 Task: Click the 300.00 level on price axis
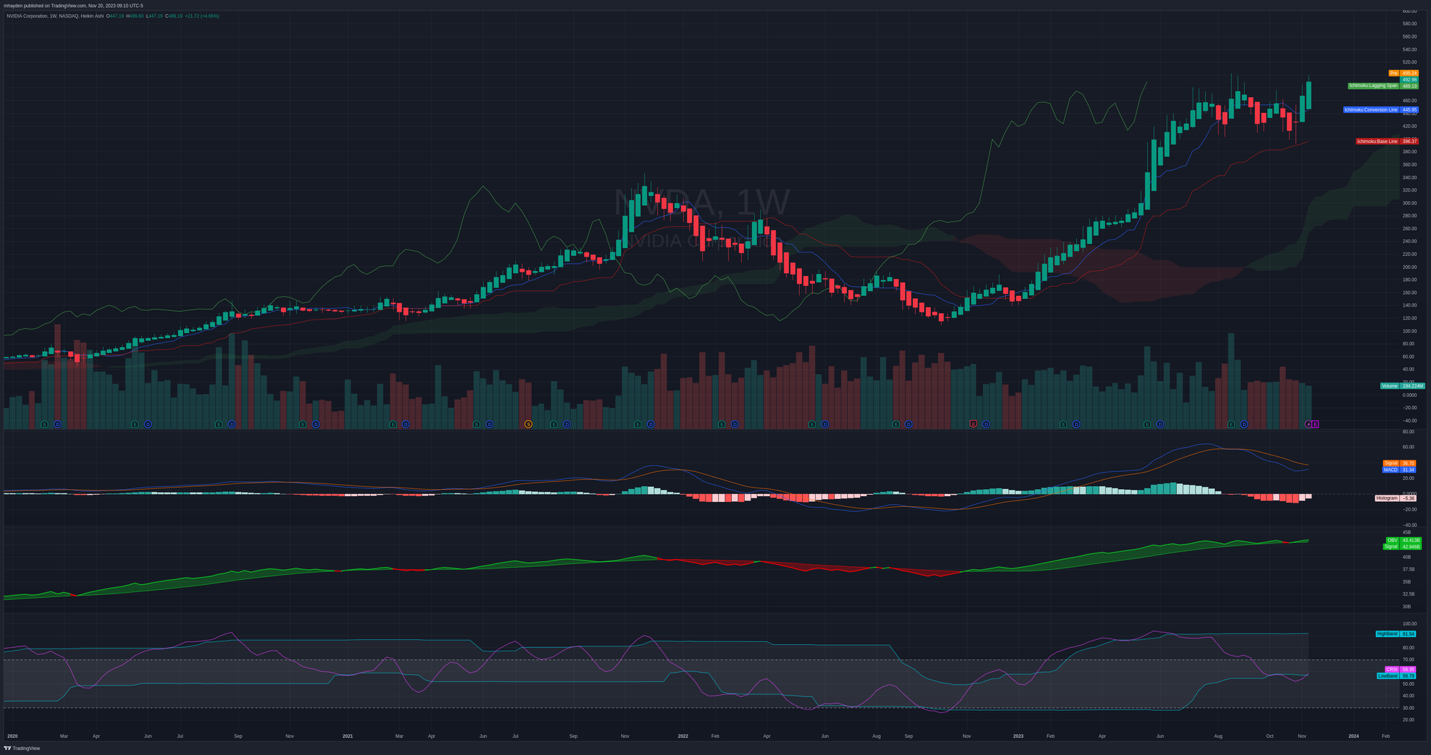tap(1410, 203)
